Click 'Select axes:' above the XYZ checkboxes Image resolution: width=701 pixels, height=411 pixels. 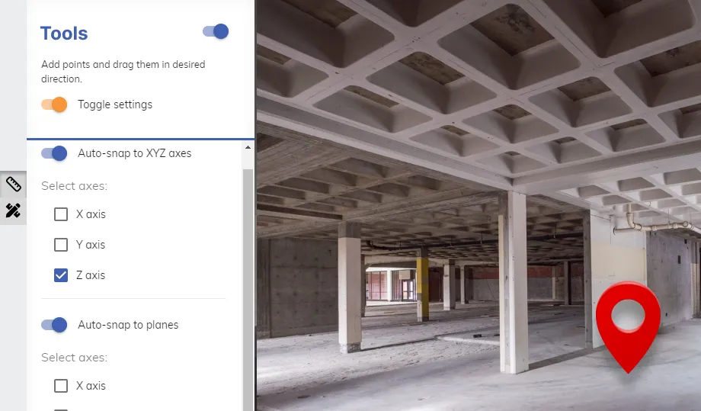point(74,186)
